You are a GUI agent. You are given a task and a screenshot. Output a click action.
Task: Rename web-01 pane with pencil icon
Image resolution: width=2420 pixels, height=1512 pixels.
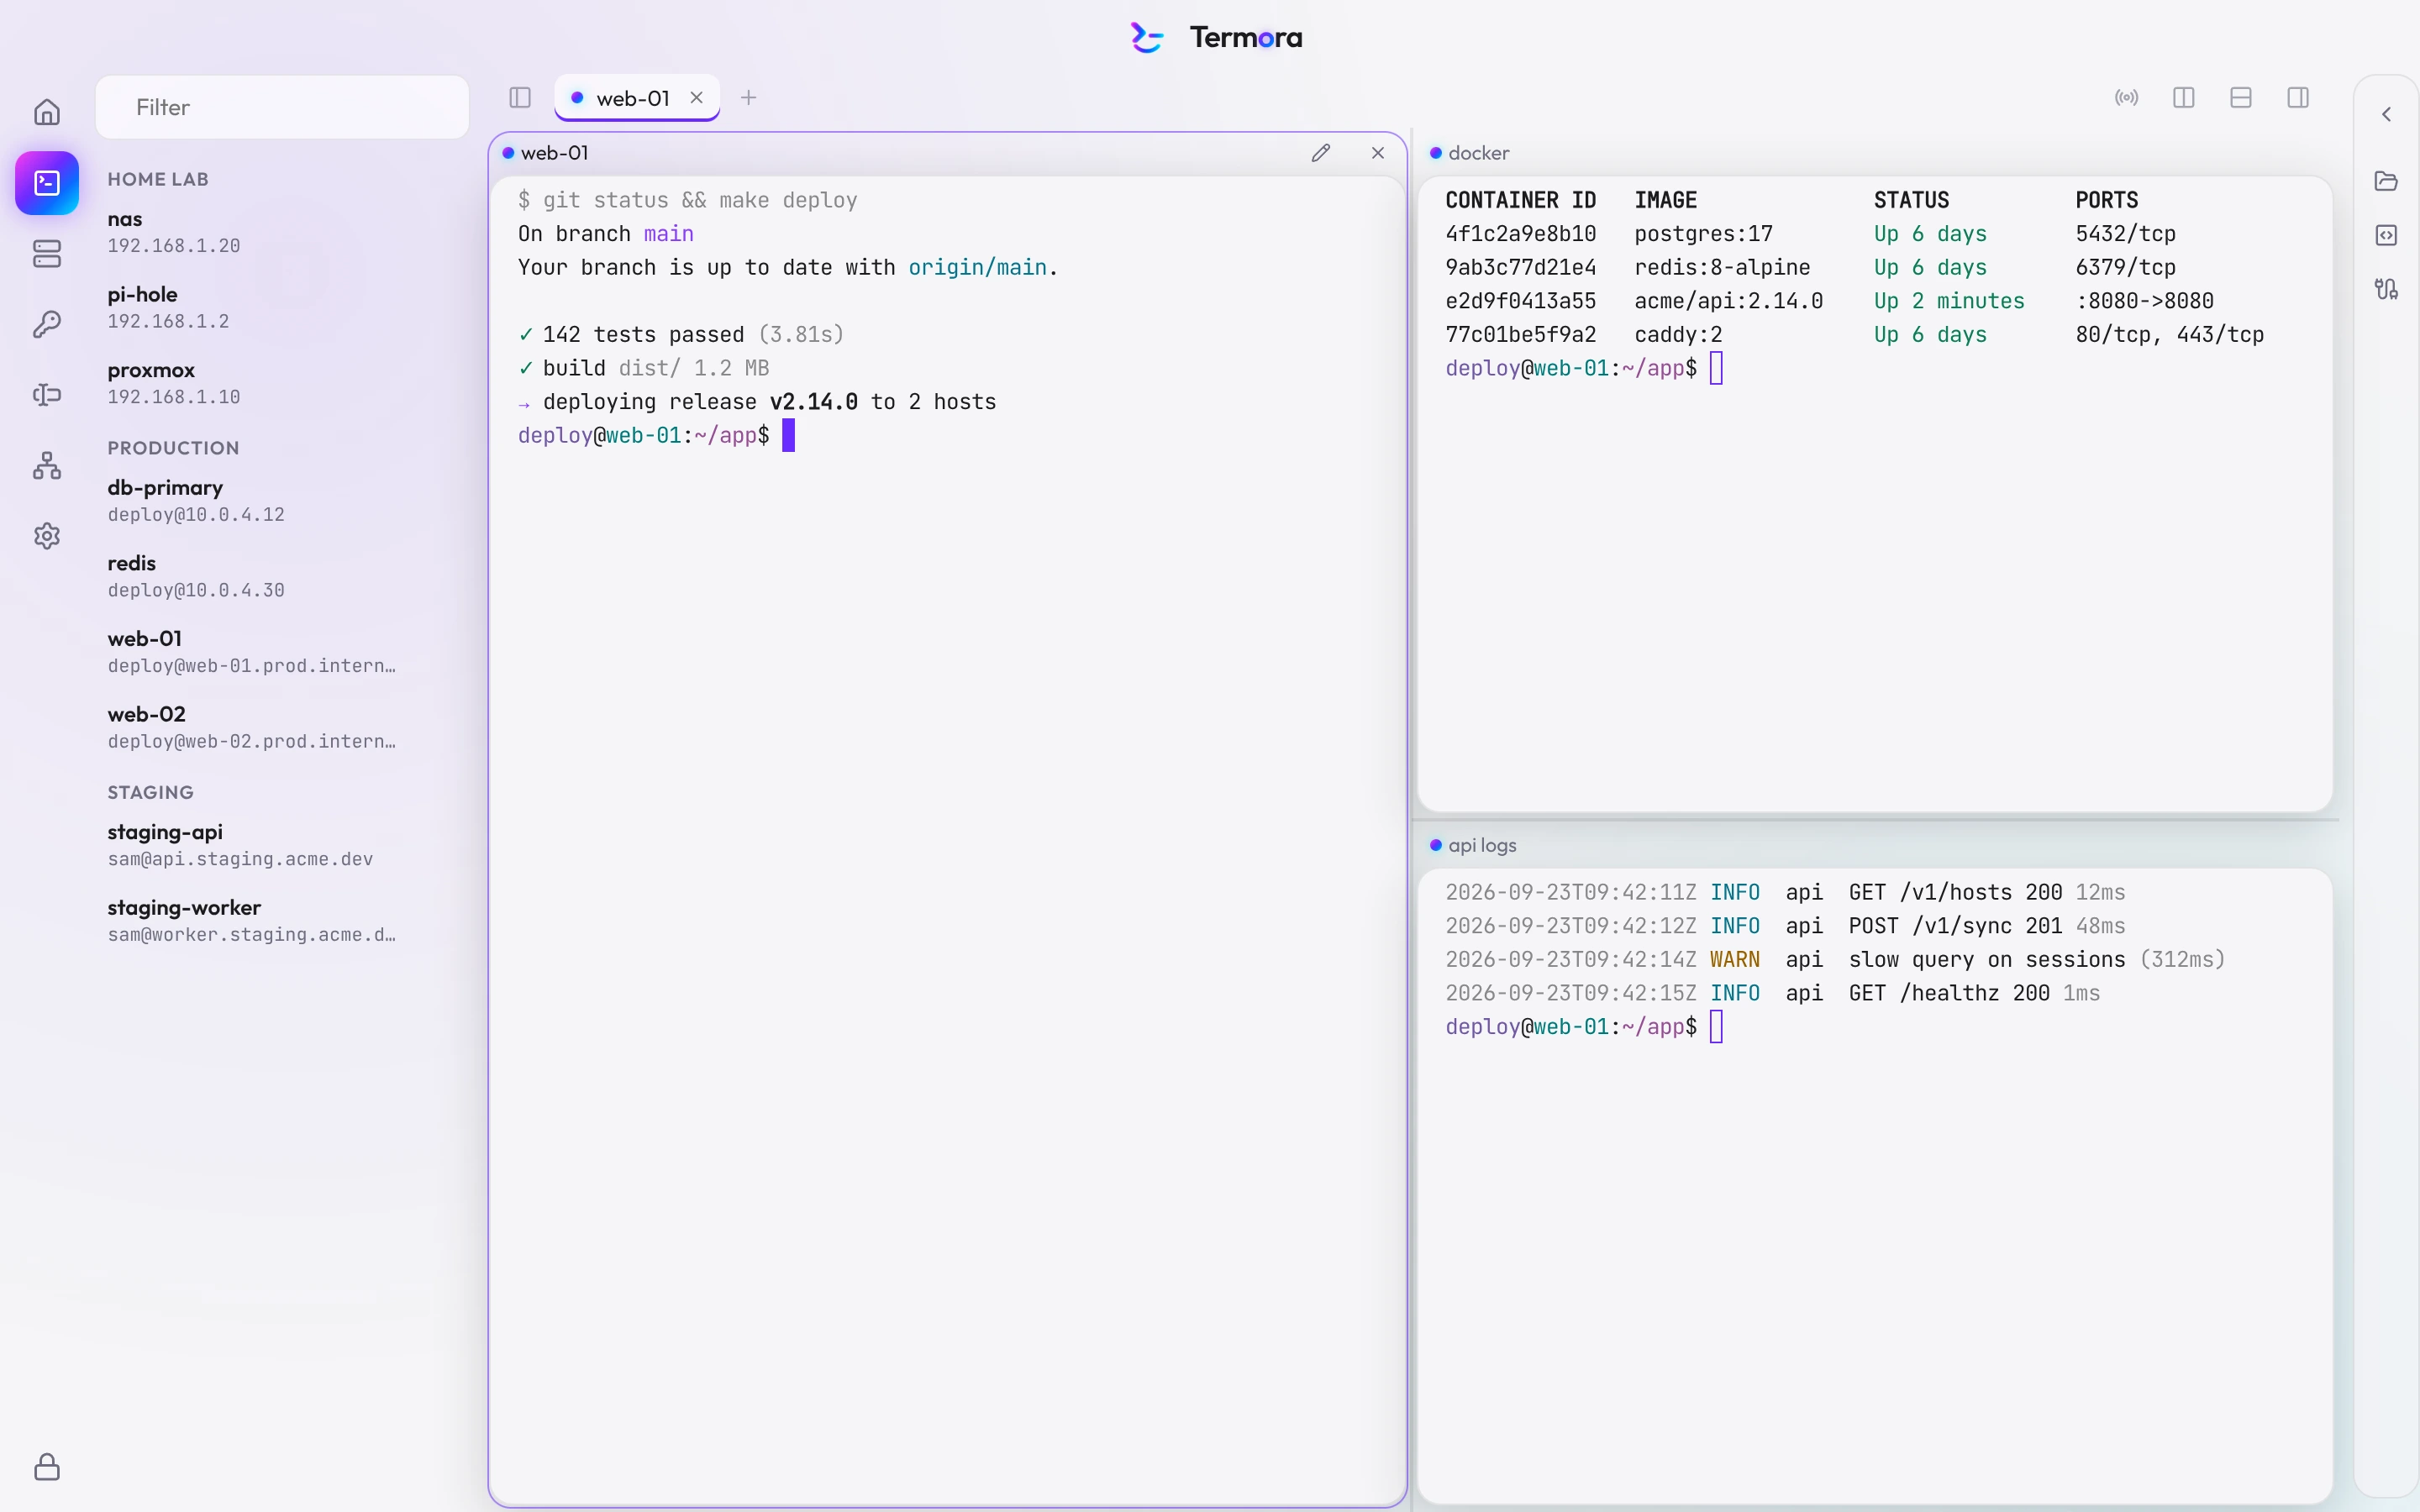1321,153
